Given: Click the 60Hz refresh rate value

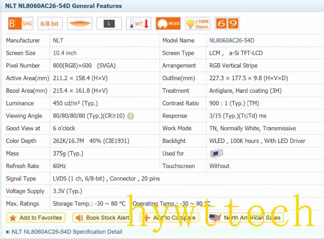Looking at the screenshot, I should tap(60, 166).
